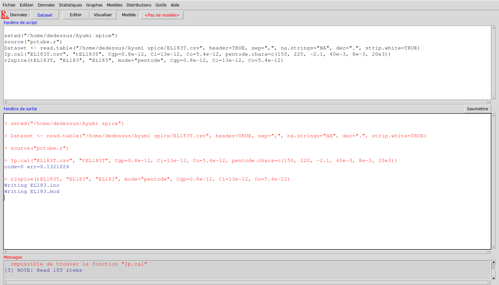Click Messages pane scroll-left arrow
The width and height of the screenshot is (499, 285).
click(x=5, y=283)
